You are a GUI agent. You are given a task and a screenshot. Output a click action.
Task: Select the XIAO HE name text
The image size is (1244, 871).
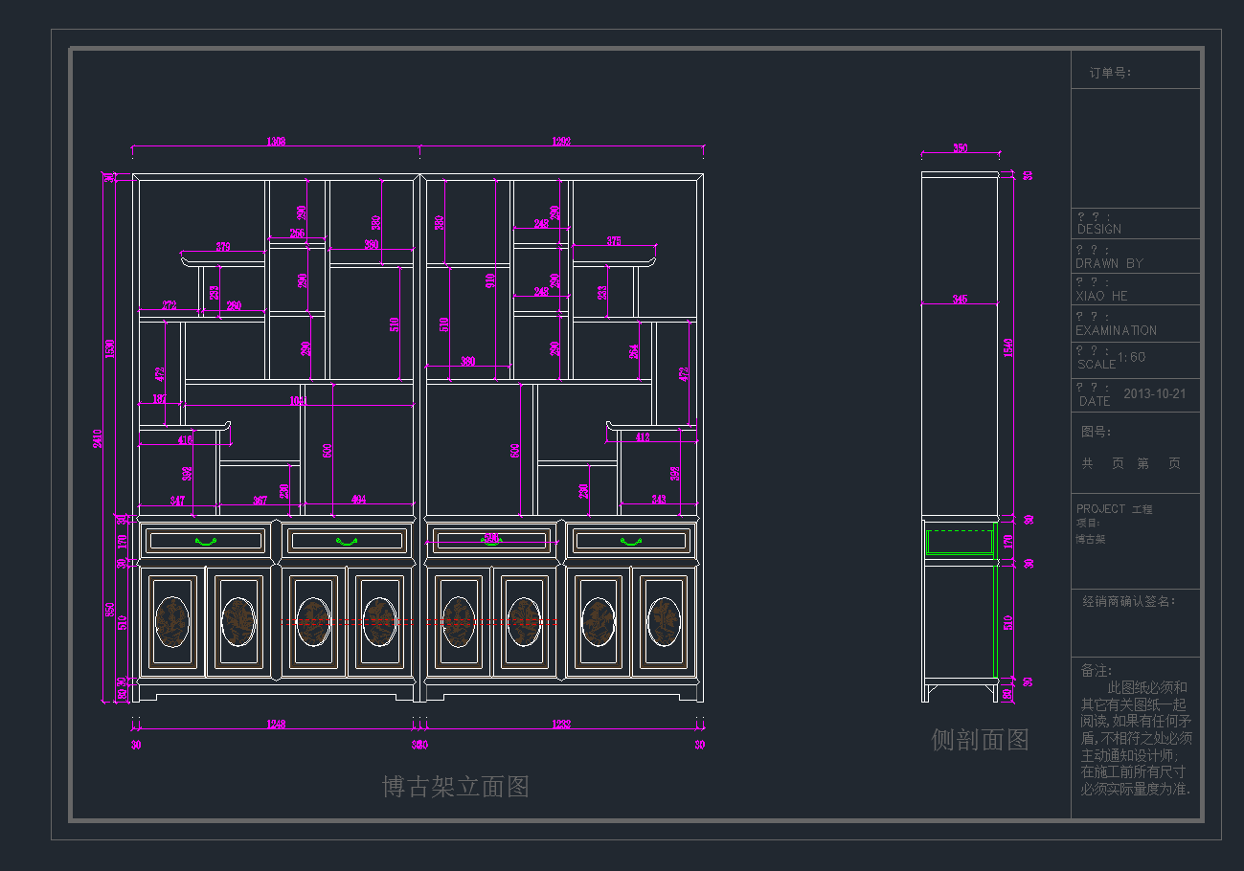click(1101, 296)
